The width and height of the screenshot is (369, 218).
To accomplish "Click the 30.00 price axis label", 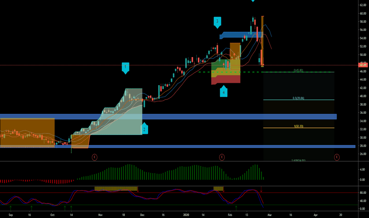I will click(x=363, y=138).
